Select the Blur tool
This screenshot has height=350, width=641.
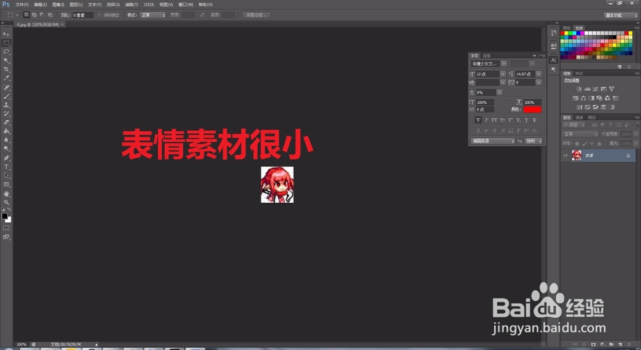[x=6, y=140]
